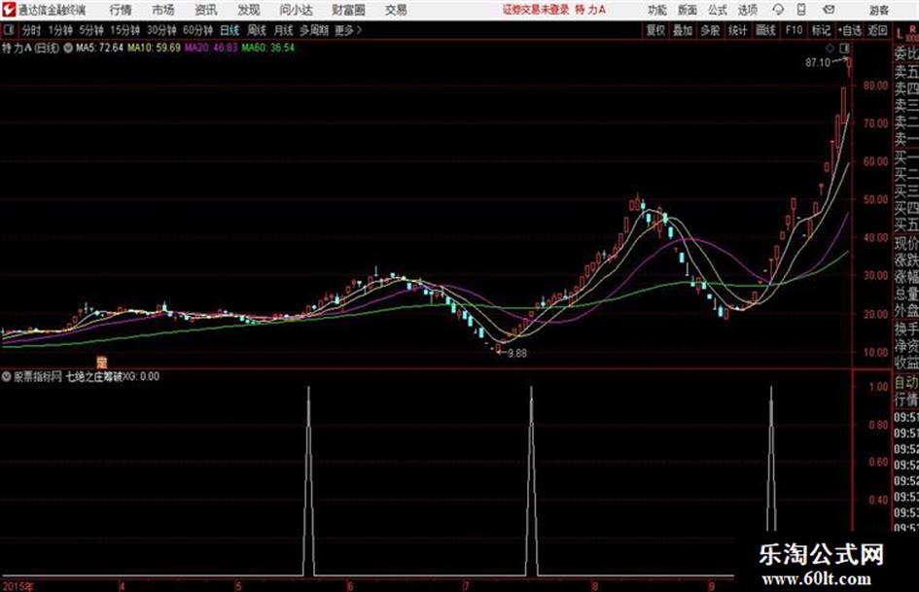Open the 问小达 menu
The height and width of the screenshot is (592, 919).
coord(297,10)
